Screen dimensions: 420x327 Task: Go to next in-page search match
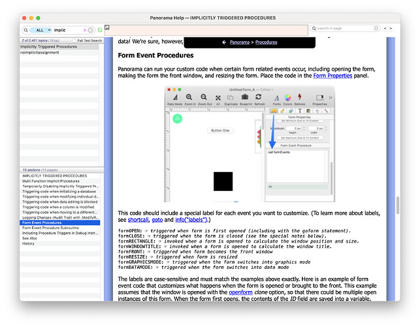[x=391, y=29]
